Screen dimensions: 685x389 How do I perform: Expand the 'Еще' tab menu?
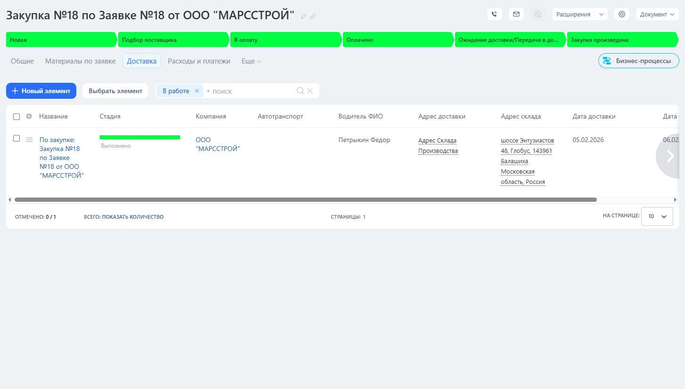point(251,61)
